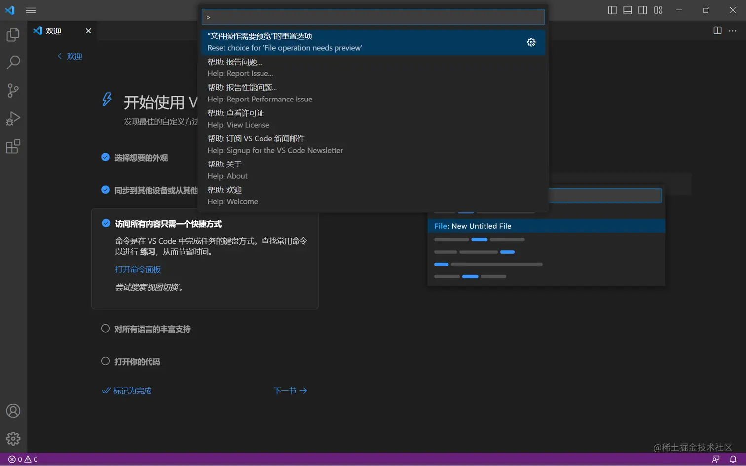Choose Help: Signup for VS Code Newsletter
This screenshot has height=466, width=746.
[373, 144]
